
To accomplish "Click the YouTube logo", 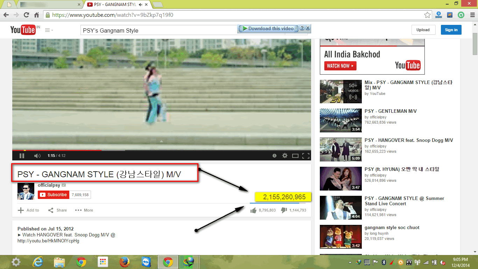I will (23, 30).
